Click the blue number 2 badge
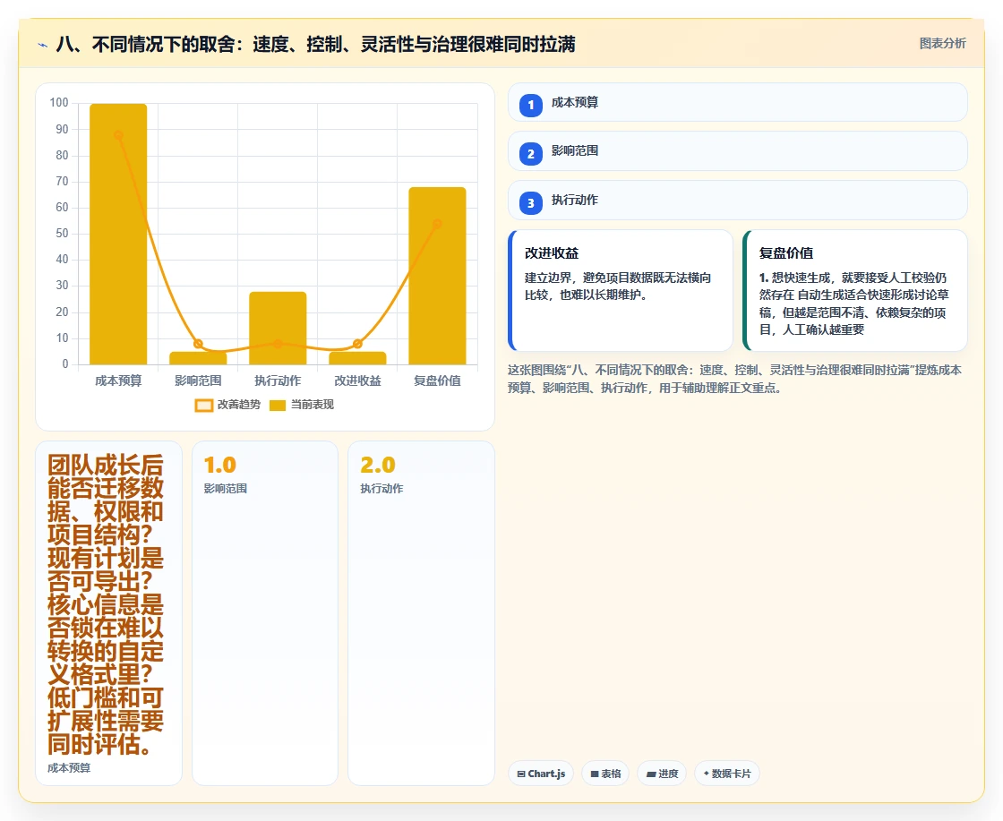Screen dimensions: 1003x821 (x=531, y=153)
